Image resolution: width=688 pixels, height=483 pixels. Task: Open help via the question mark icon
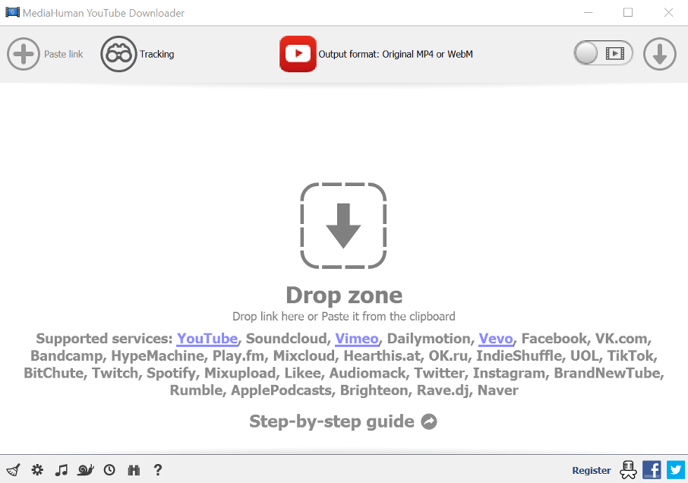click(x=158, y=470)
